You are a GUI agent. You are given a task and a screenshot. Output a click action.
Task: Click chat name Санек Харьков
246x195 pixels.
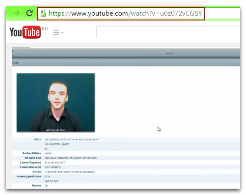(x=30, y=162)
